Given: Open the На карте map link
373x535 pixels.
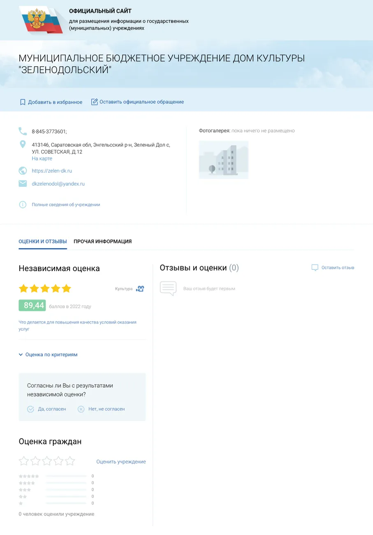Looking at the screenshot, I should point(42,158).
